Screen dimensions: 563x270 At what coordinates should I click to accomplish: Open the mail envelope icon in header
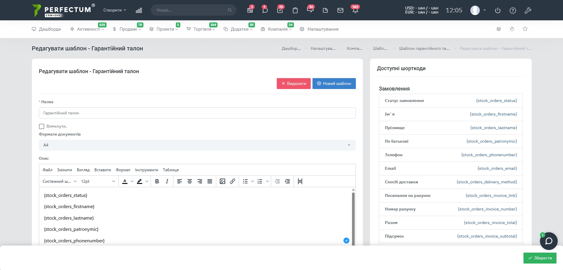click(x=340, y=10)
